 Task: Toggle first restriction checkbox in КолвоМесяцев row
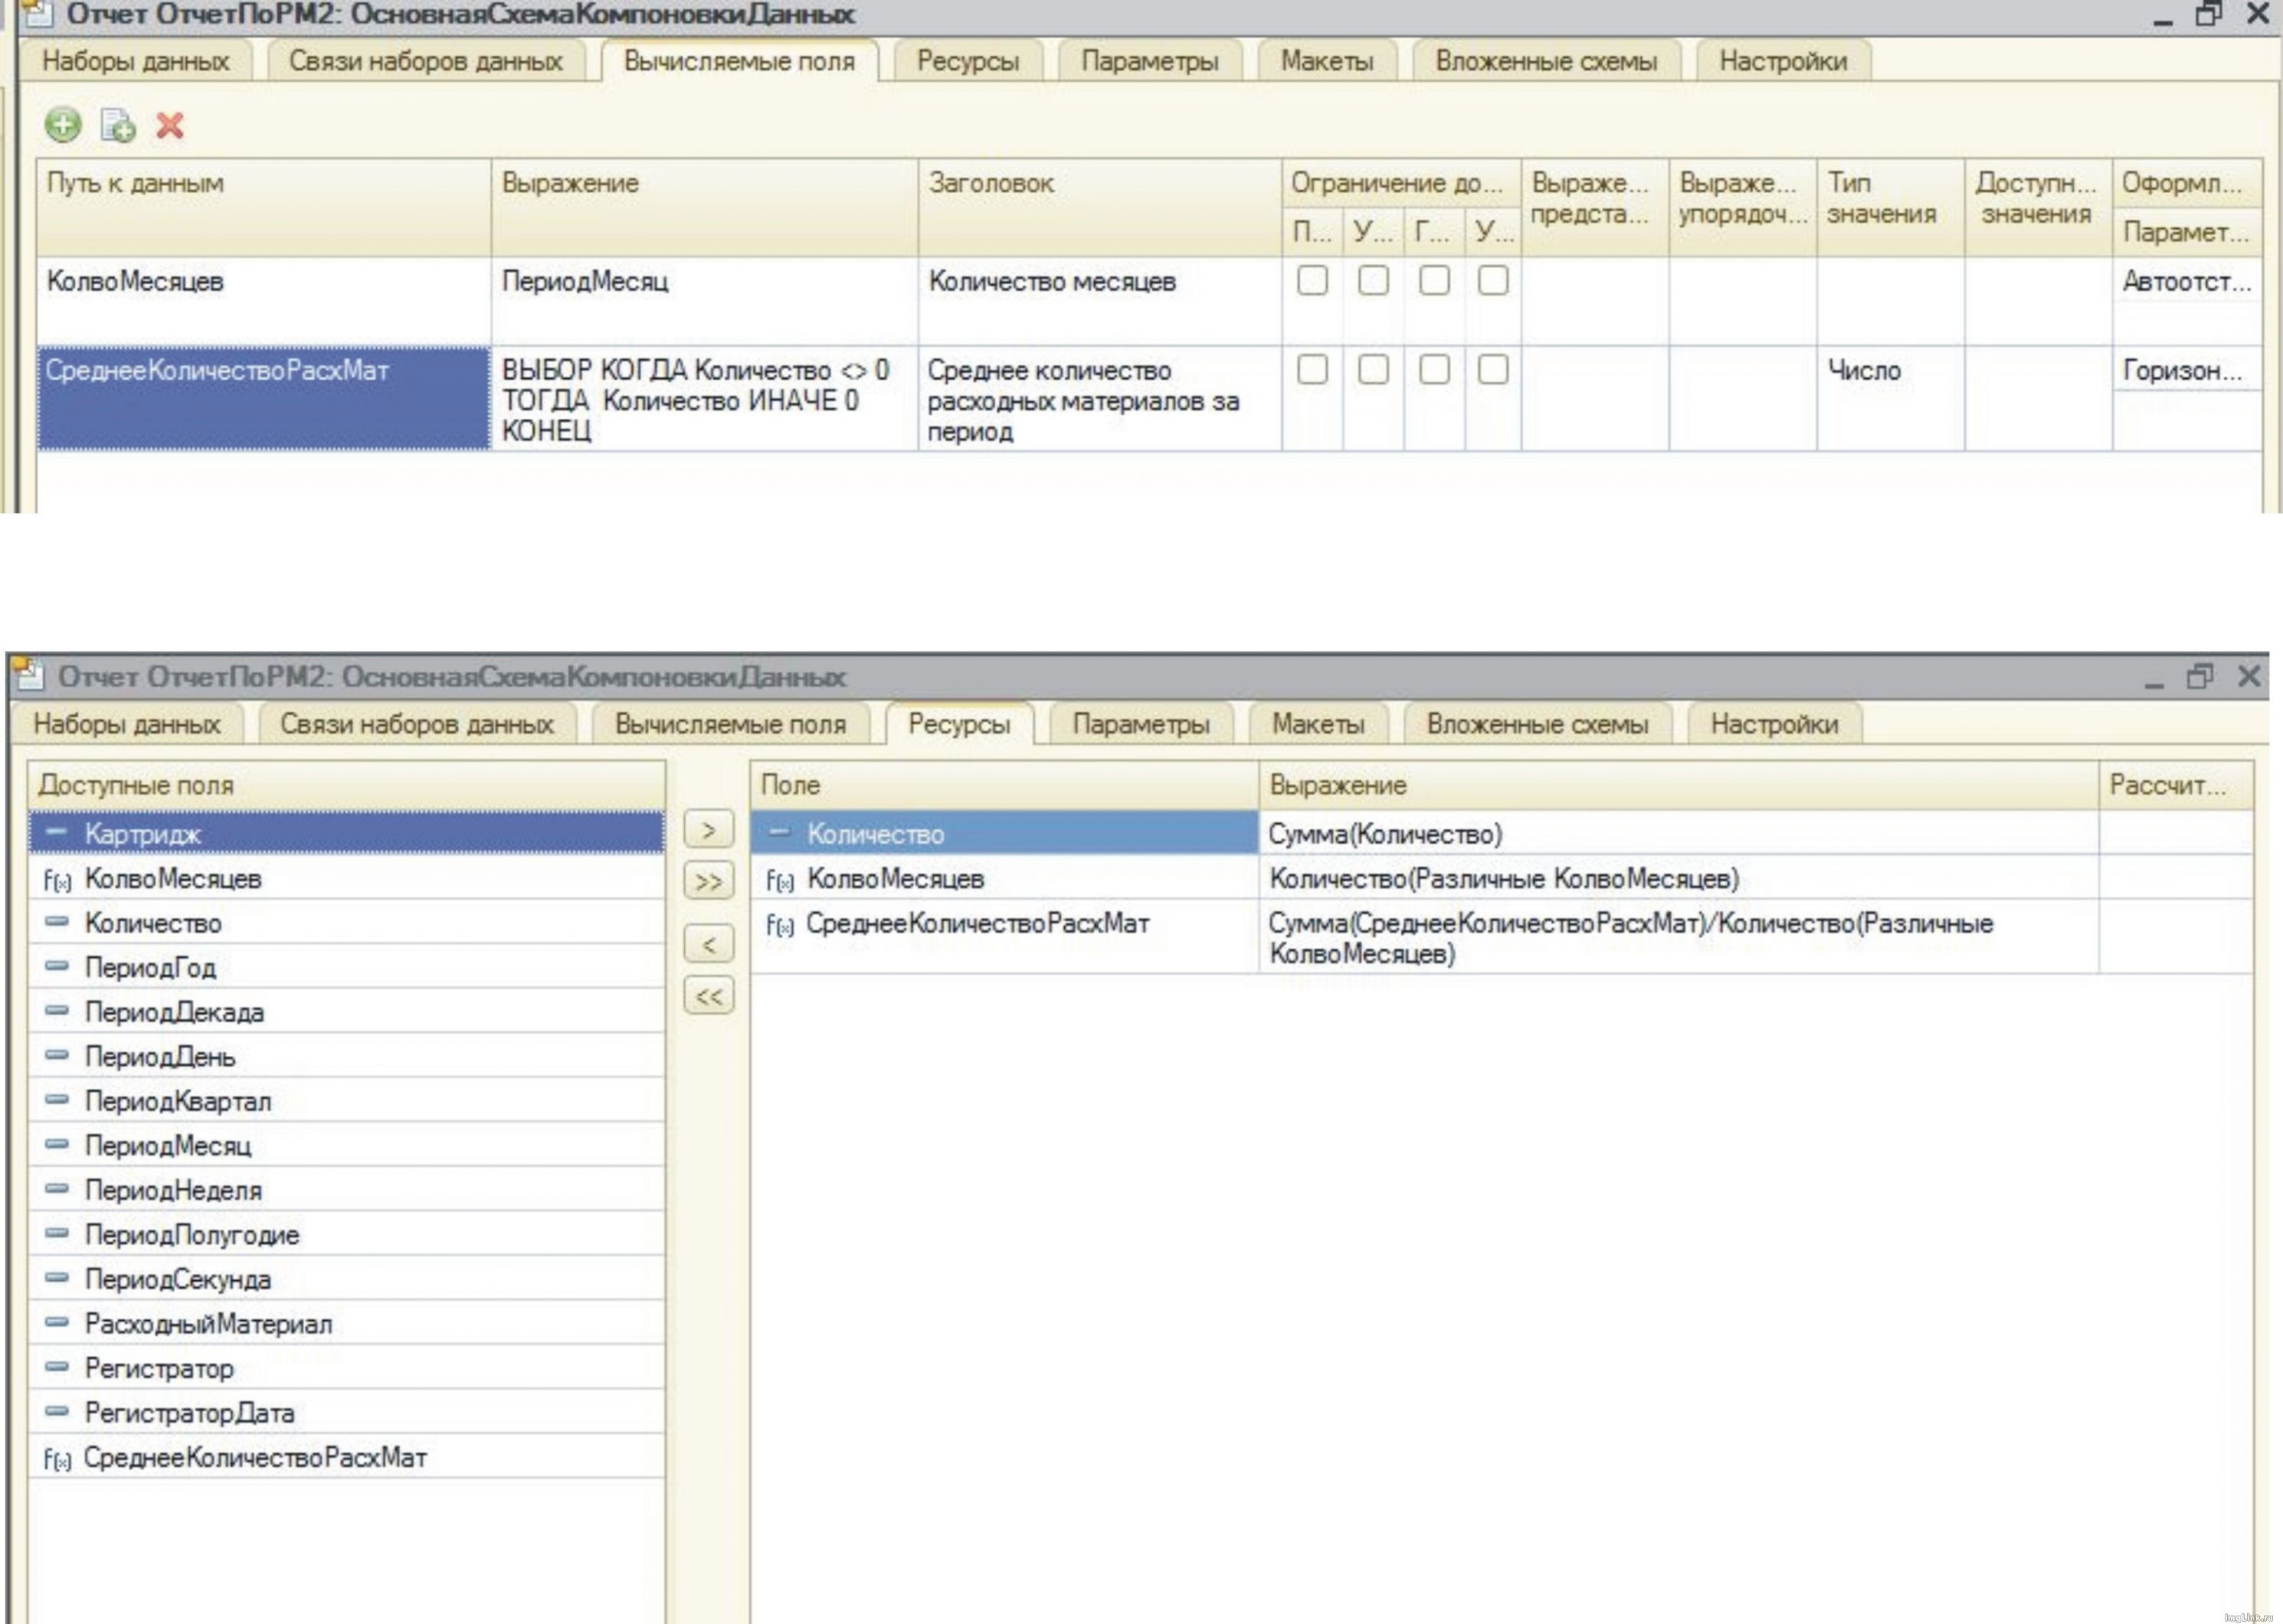coord(1312,280)
